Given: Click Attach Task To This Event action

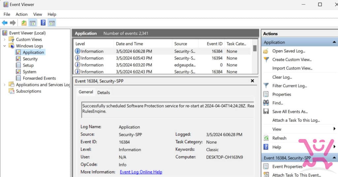Looking at the screenshot, I should [296, 175].
